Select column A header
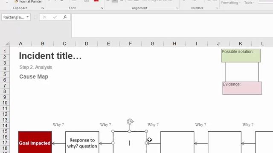 click(20, 43)
